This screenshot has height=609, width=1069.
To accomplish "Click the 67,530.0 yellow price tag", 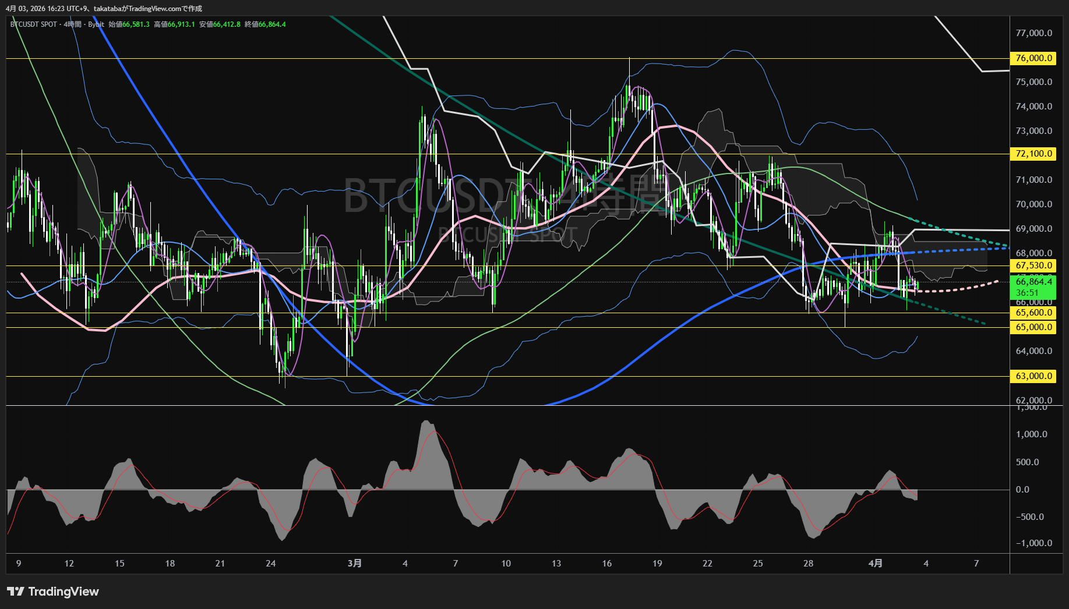I will point(1033,265).
